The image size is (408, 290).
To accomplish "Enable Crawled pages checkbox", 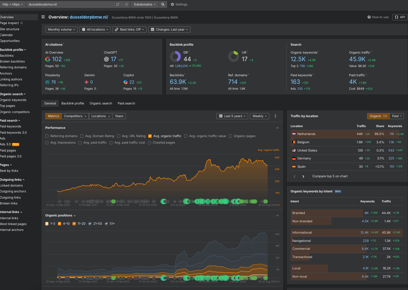I will pos(149,143).
